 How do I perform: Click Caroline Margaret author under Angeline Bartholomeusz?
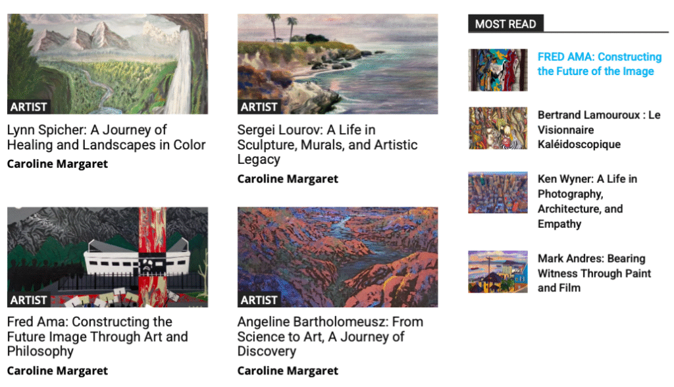tap(288, 371)
